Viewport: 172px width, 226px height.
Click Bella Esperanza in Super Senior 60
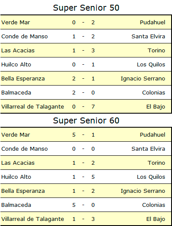tap(23, 191)
